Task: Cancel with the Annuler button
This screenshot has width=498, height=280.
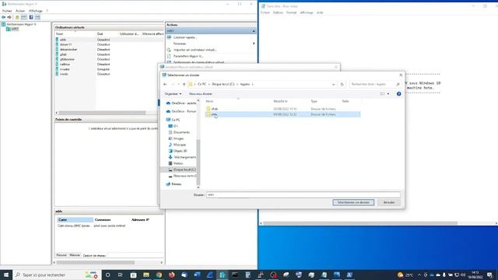Action: 389,202
